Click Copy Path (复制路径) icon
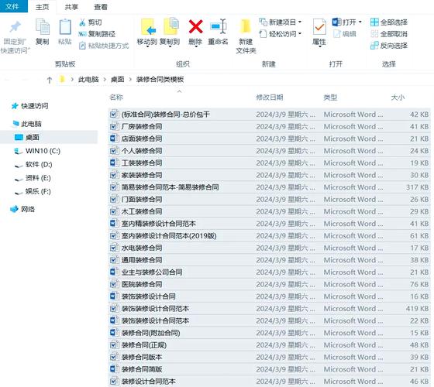 82,34
